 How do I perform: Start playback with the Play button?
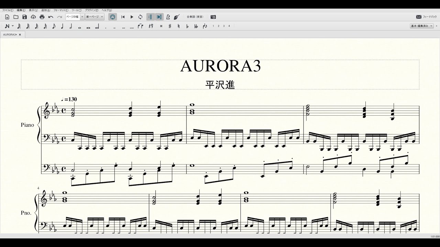click(x=132, y=17)
